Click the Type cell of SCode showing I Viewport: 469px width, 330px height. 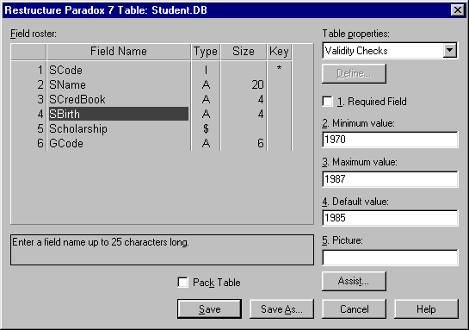click(x=206, y=70)
